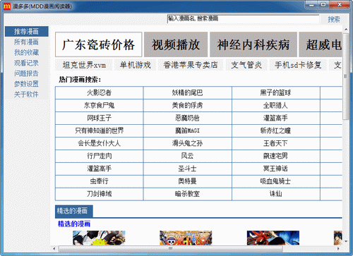Click the horizontal scrollbar right arrow
The width and height of the screenshot is (353, 256).
coord(338,248)
